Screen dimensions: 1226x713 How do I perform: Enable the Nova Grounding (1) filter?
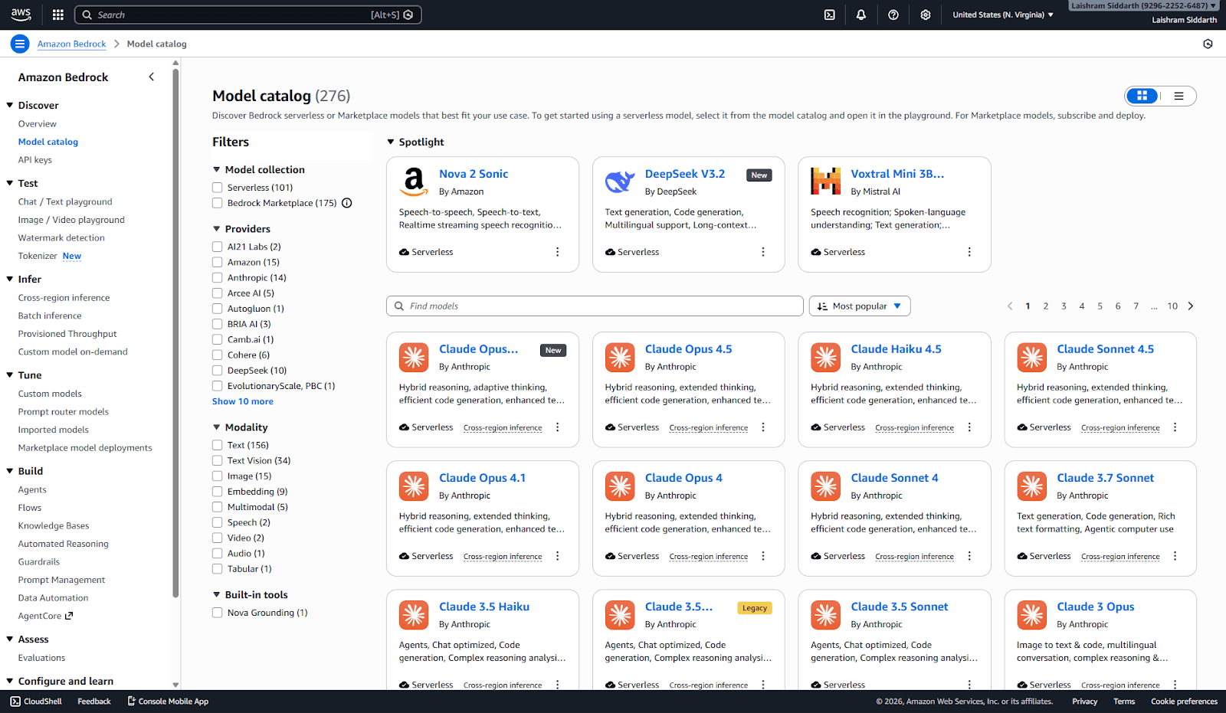pyautogui.click(x=218, y=613)
